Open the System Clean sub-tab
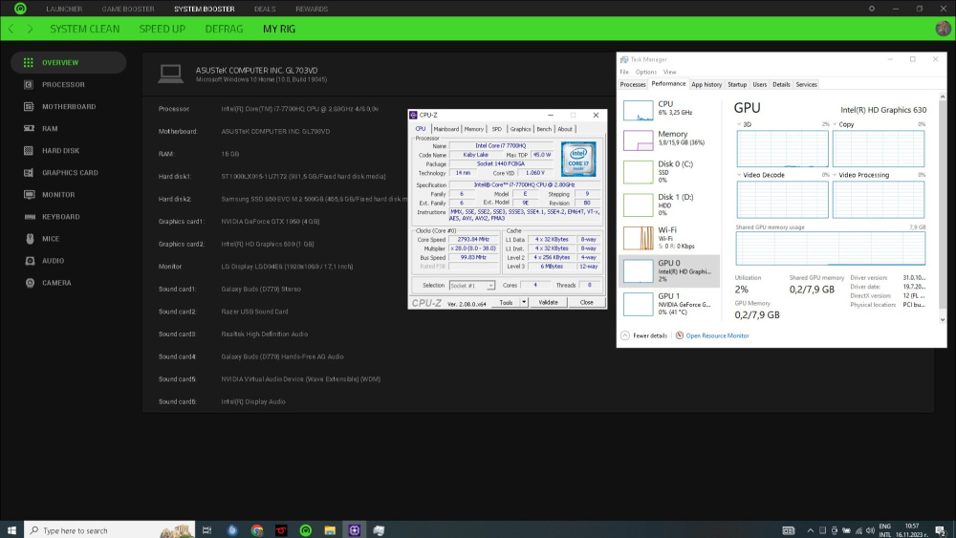This screenshot has width=956, height=538. click(85, 29)
